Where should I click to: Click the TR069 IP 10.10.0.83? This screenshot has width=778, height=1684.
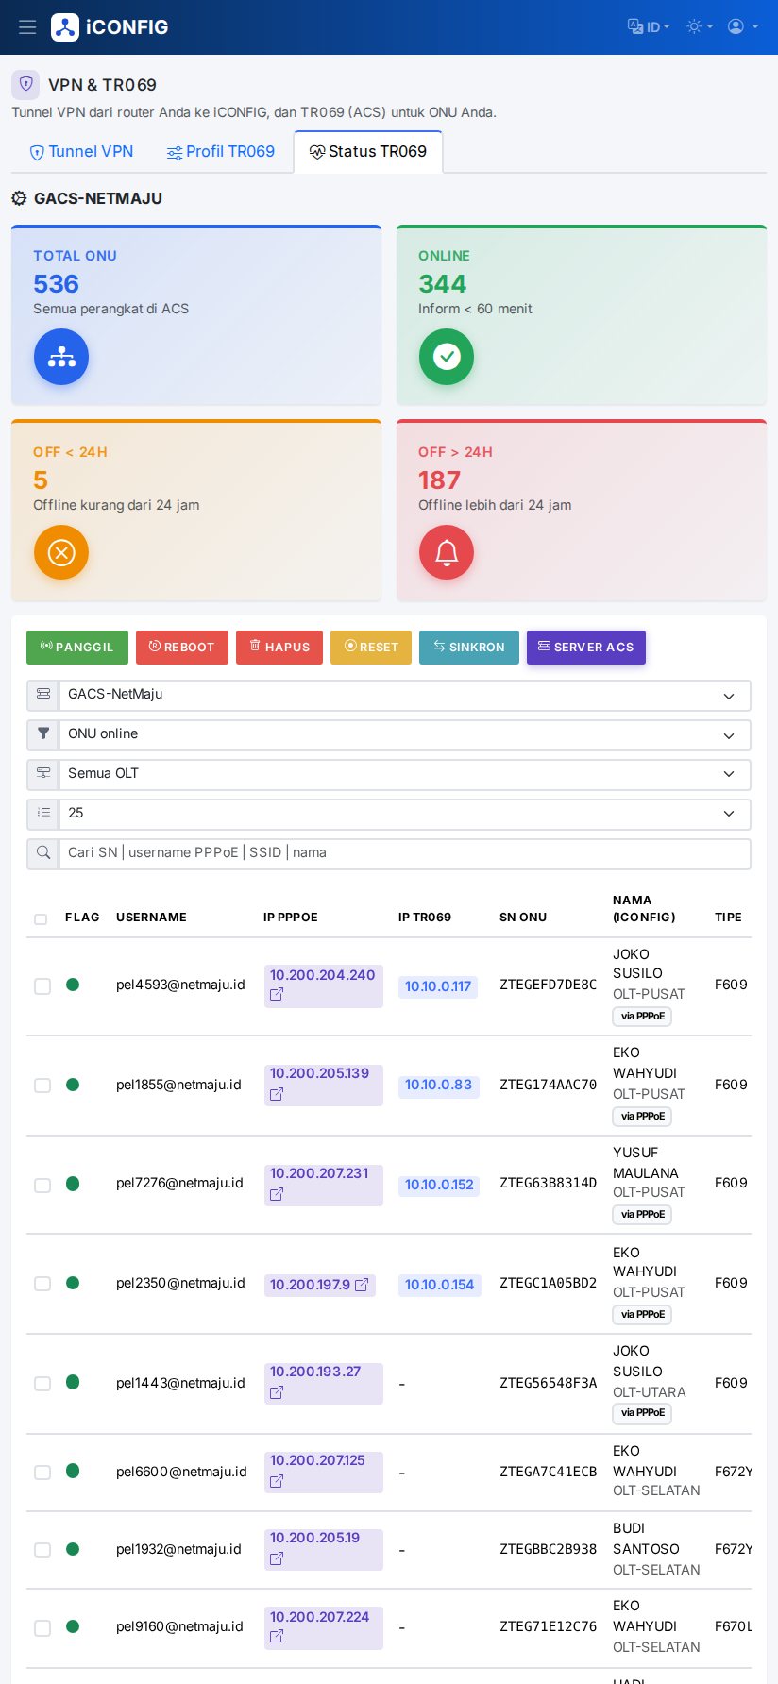438,1086
